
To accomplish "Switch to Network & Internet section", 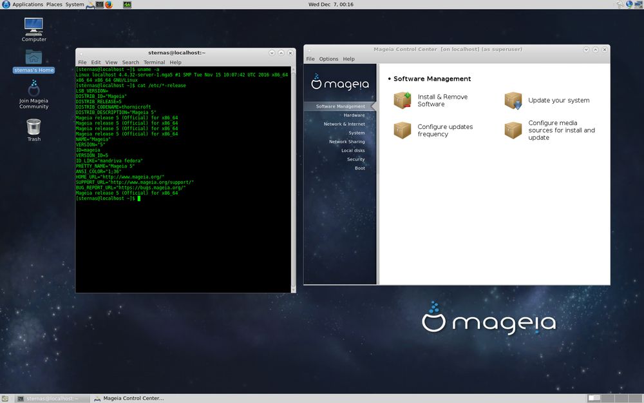I will coord(344,124).
